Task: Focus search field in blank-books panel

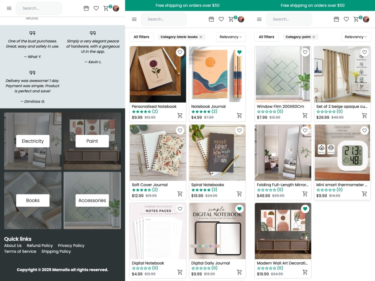Action: pos(164,19)
